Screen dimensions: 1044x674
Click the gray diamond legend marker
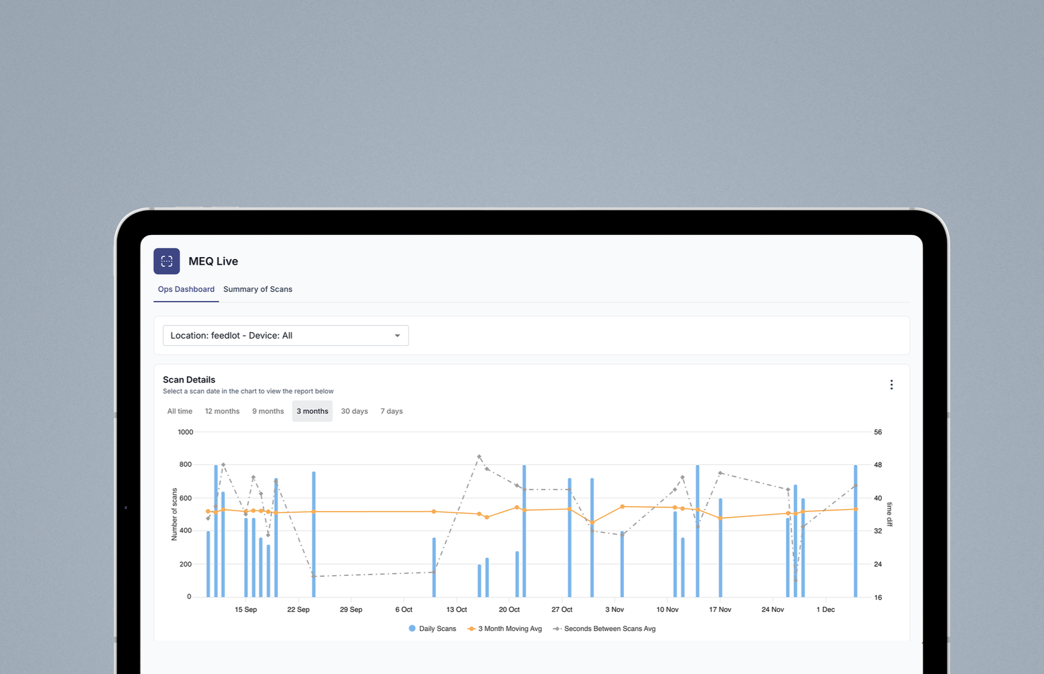coord(557,628)
